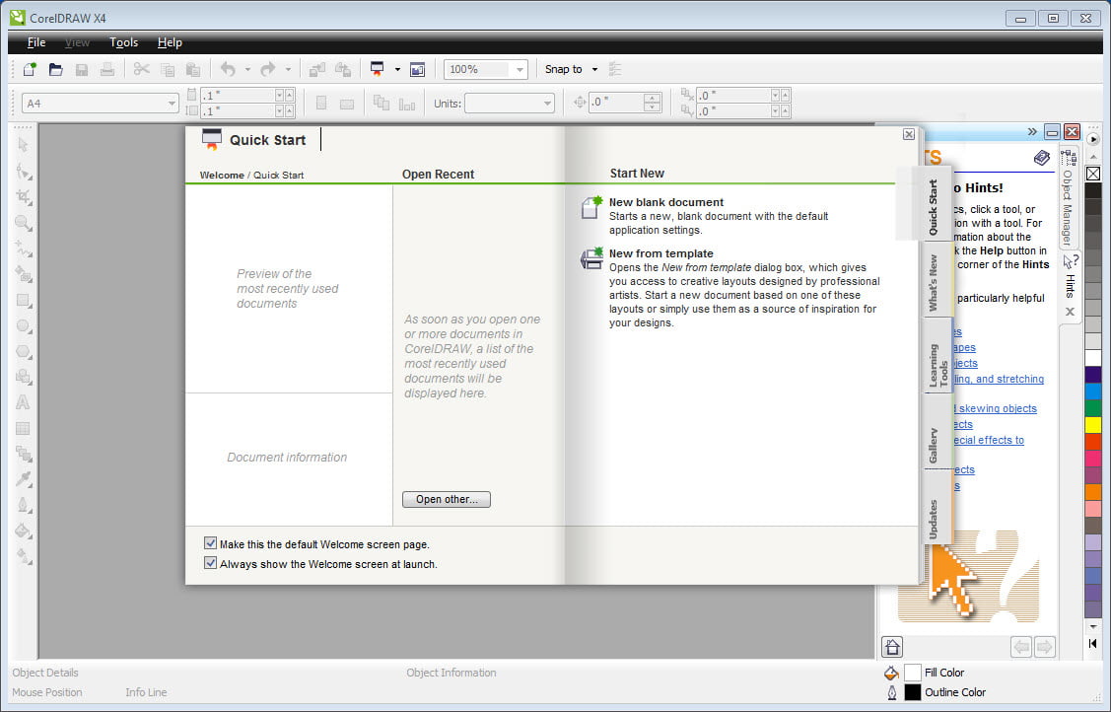Click the Print toolbar icon

(x=107, y=69)
